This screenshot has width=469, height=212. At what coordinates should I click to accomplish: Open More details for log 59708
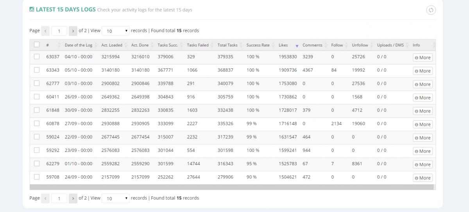coord(422,178)
